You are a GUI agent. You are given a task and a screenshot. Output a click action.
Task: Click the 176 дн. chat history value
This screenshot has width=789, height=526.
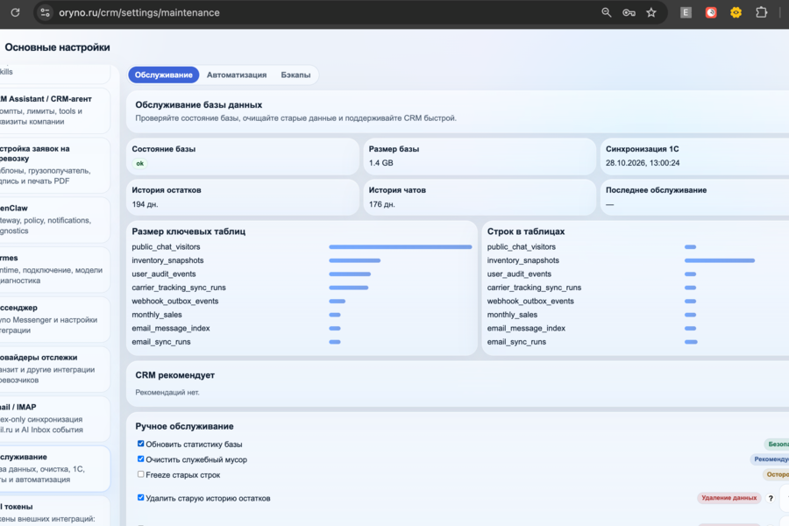click(x=382, y=204)
